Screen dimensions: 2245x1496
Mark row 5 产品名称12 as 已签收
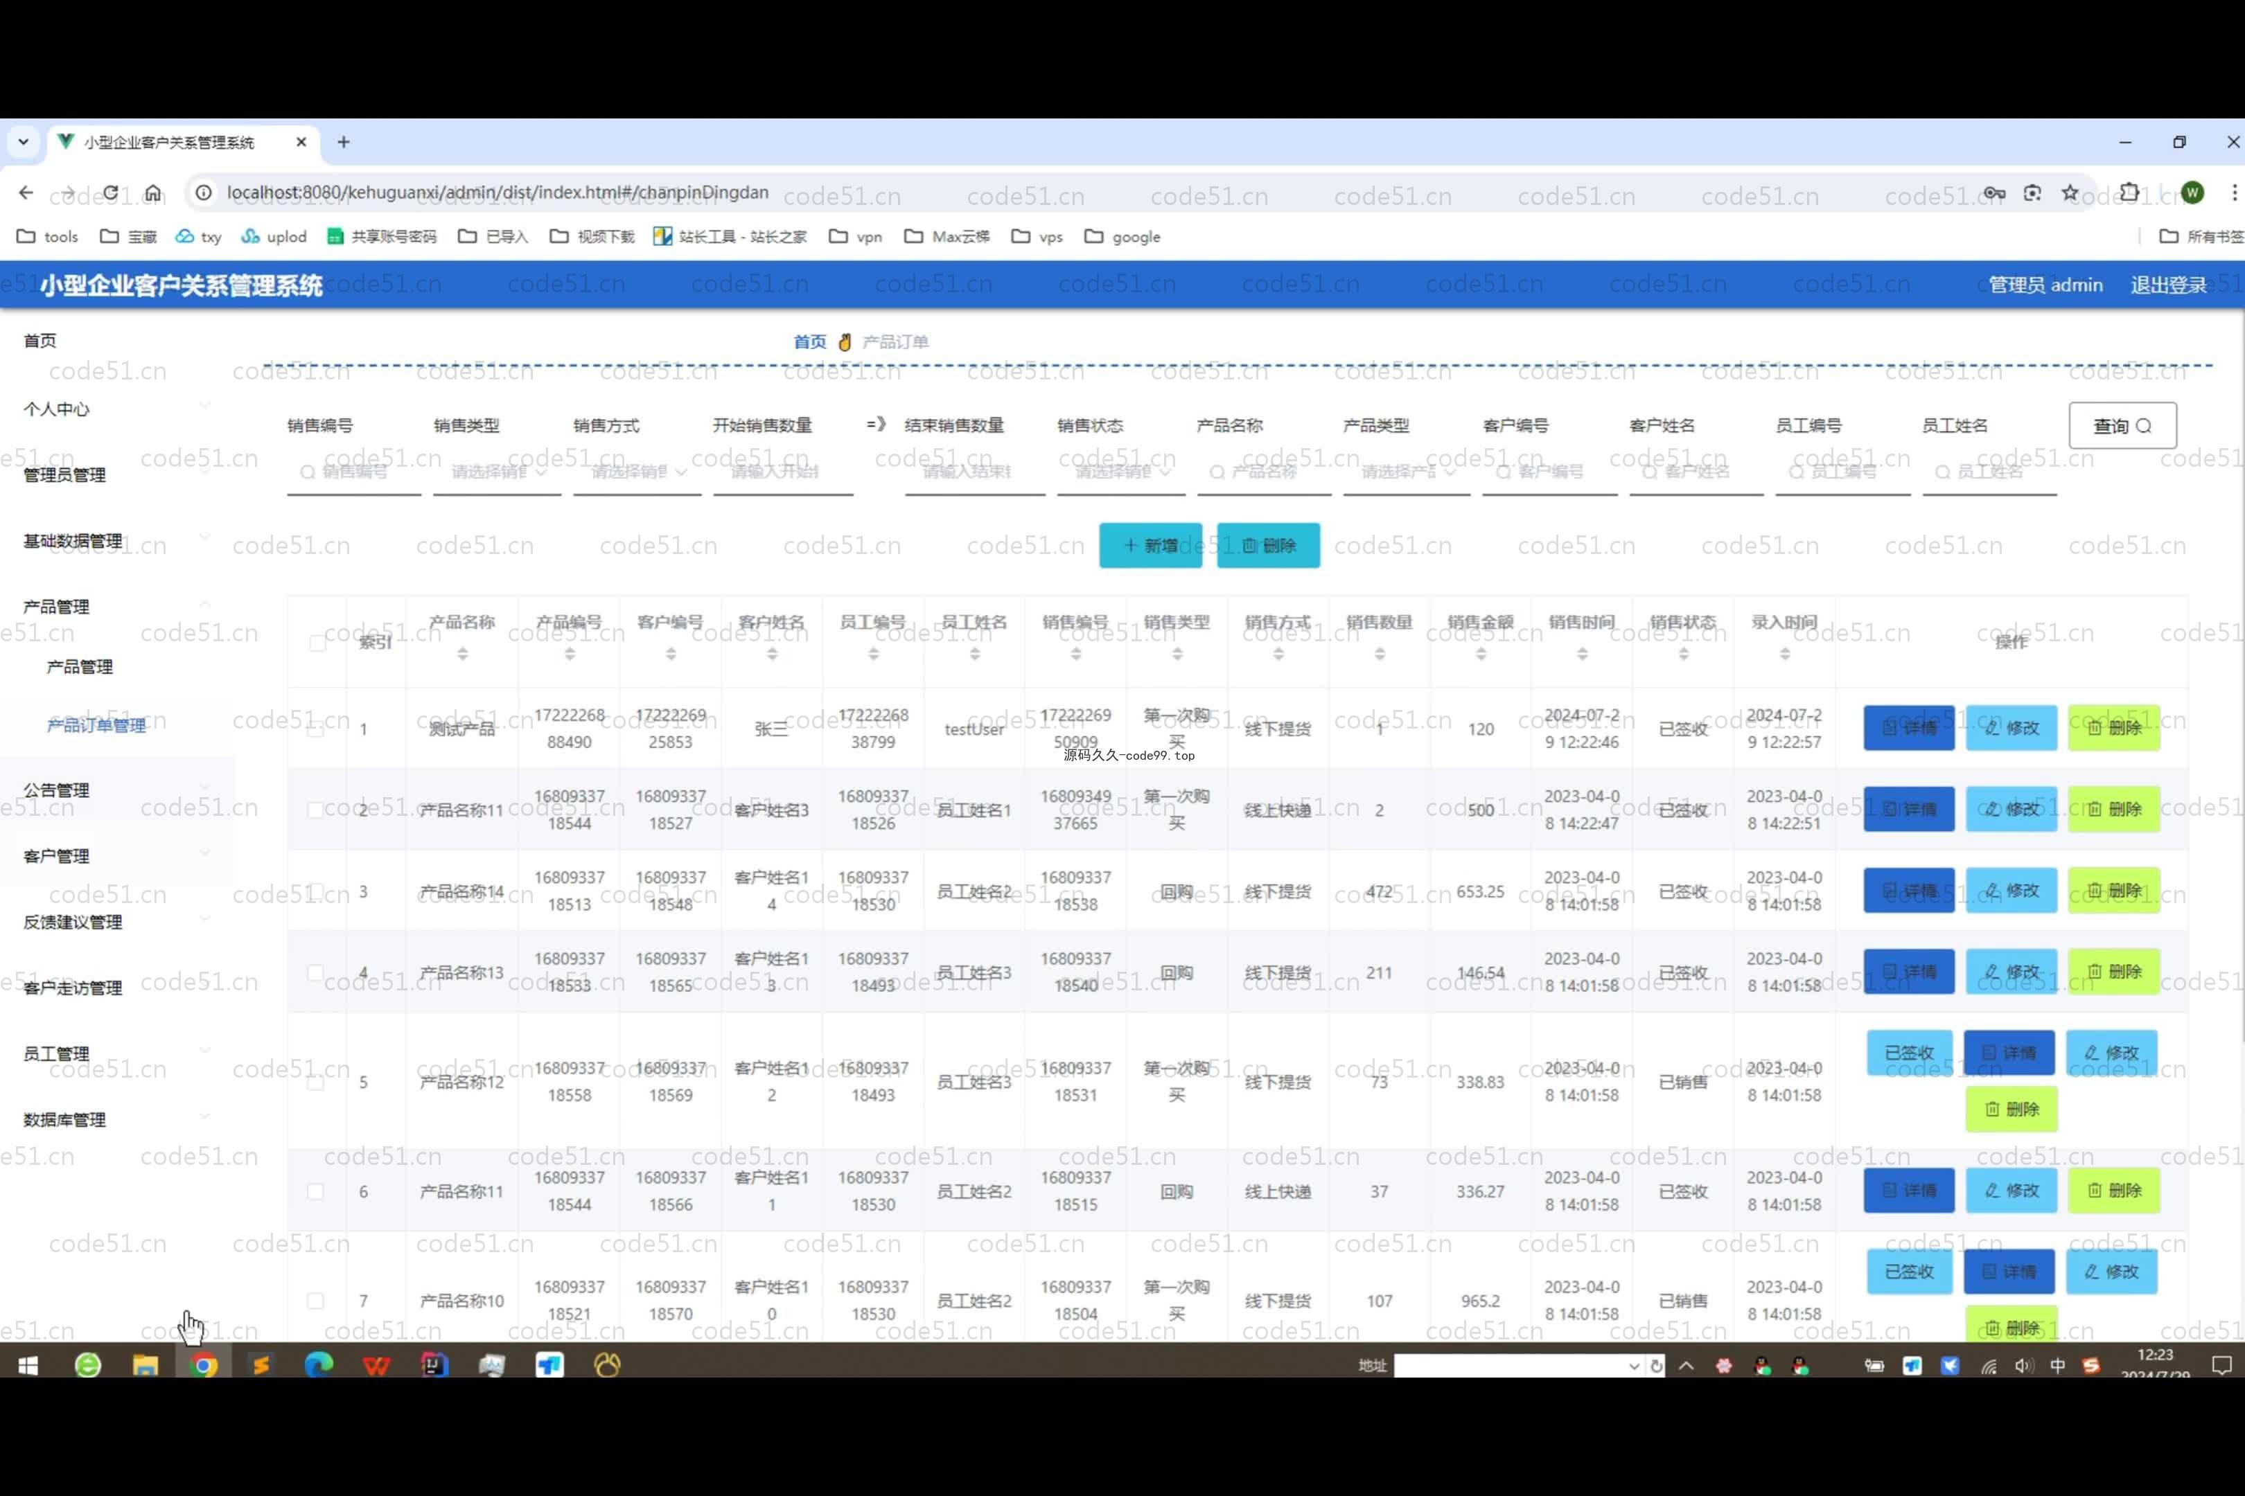pos(1909,1052)
